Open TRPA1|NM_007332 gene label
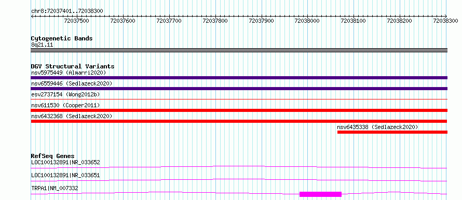The height and width of the screenshot is (200, 462). click(55, 188)
